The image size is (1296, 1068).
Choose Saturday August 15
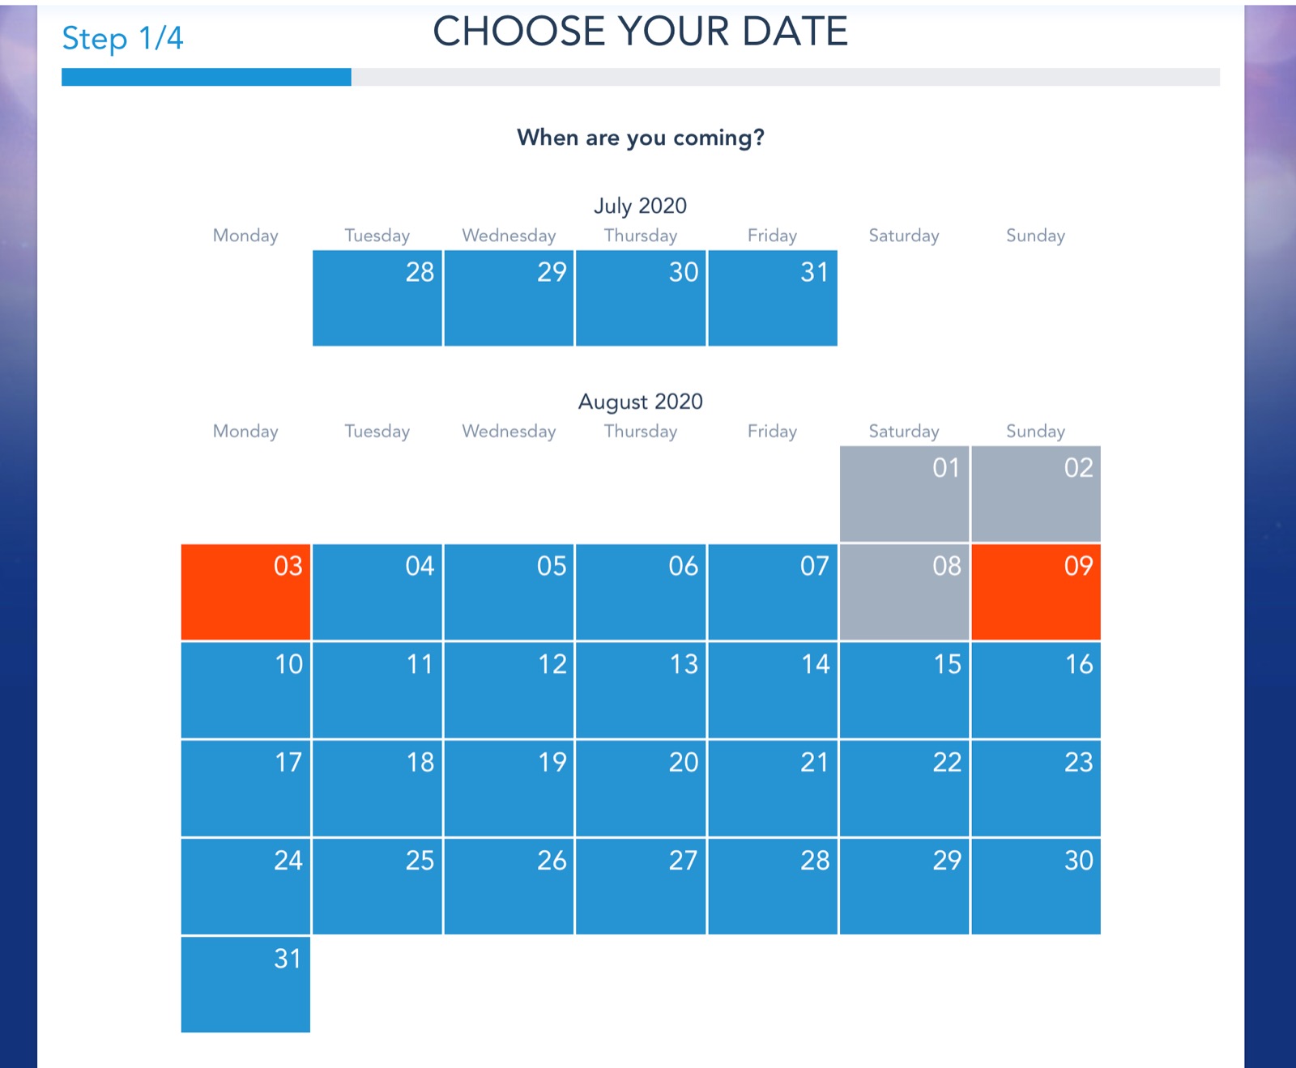click(x=905, y=690)
